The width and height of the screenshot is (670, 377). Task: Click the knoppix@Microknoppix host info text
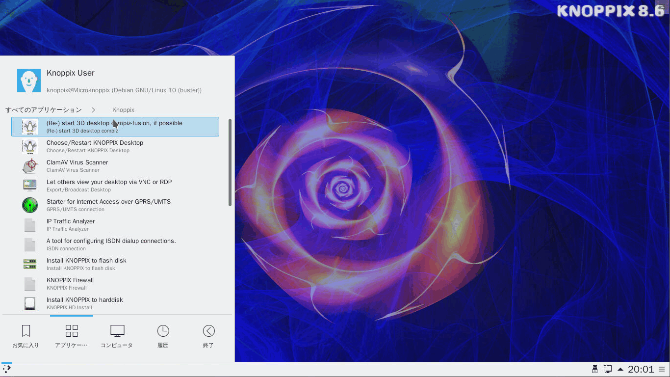[x=124, y=90]
